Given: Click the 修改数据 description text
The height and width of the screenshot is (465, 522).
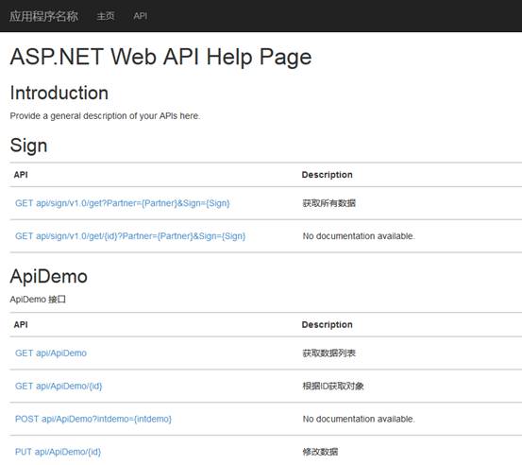Looking at the screenshot, I should click(x=320, y=452).
